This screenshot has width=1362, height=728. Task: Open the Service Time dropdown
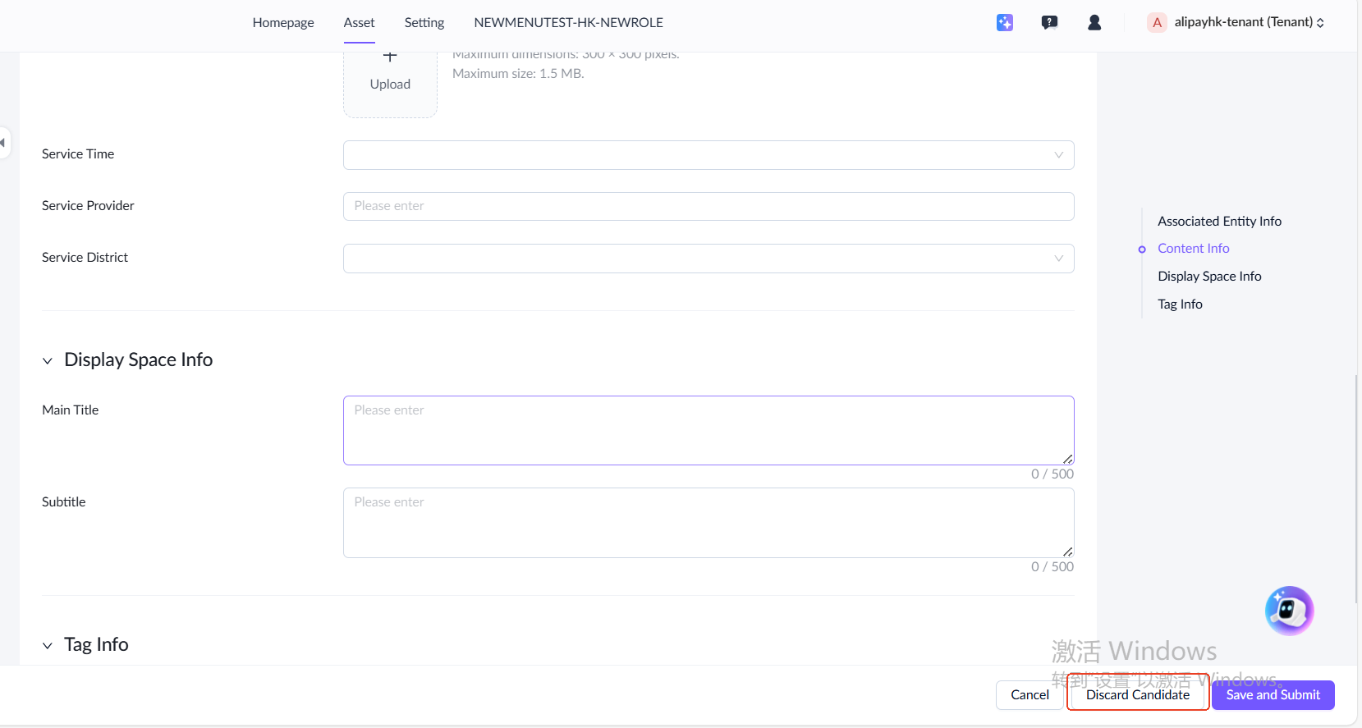point(708,155)
